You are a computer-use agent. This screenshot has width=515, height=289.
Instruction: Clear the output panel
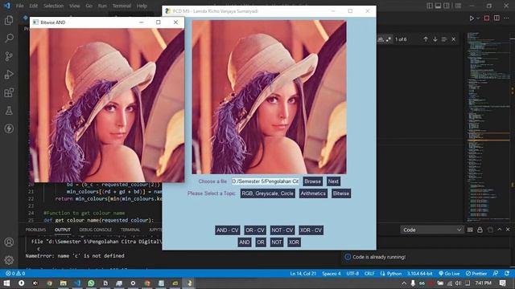click(470, 230)
